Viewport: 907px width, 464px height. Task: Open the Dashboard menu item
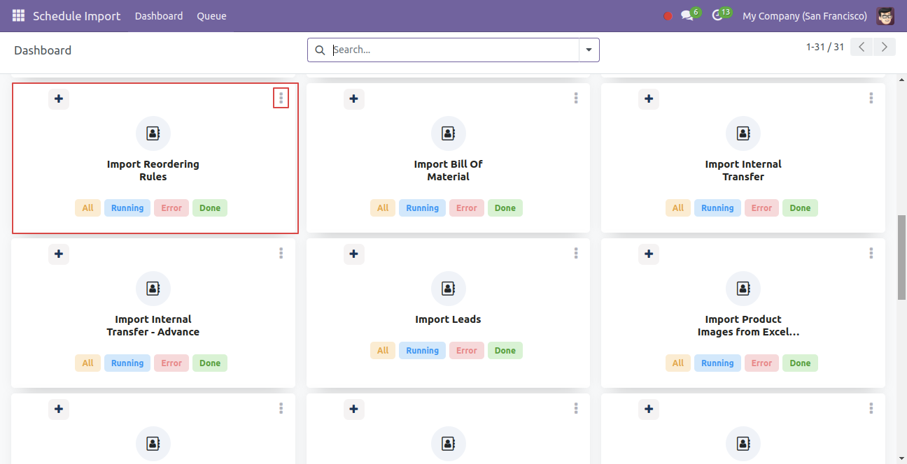tap(159, 16)
